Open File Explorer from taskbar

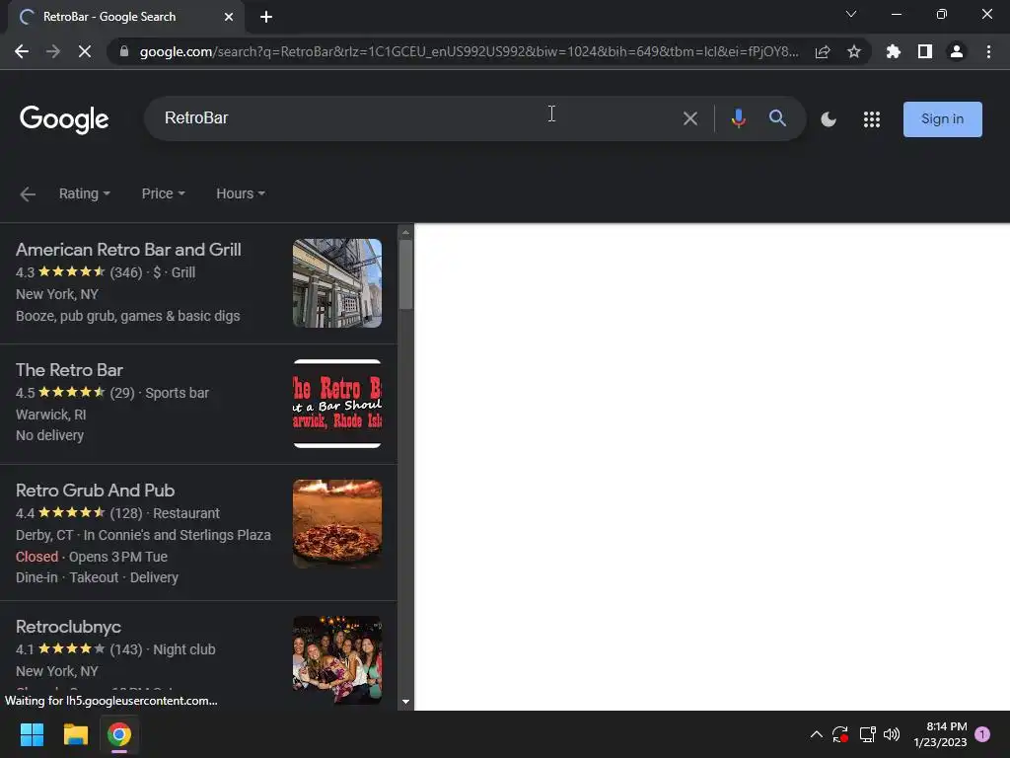75,734
